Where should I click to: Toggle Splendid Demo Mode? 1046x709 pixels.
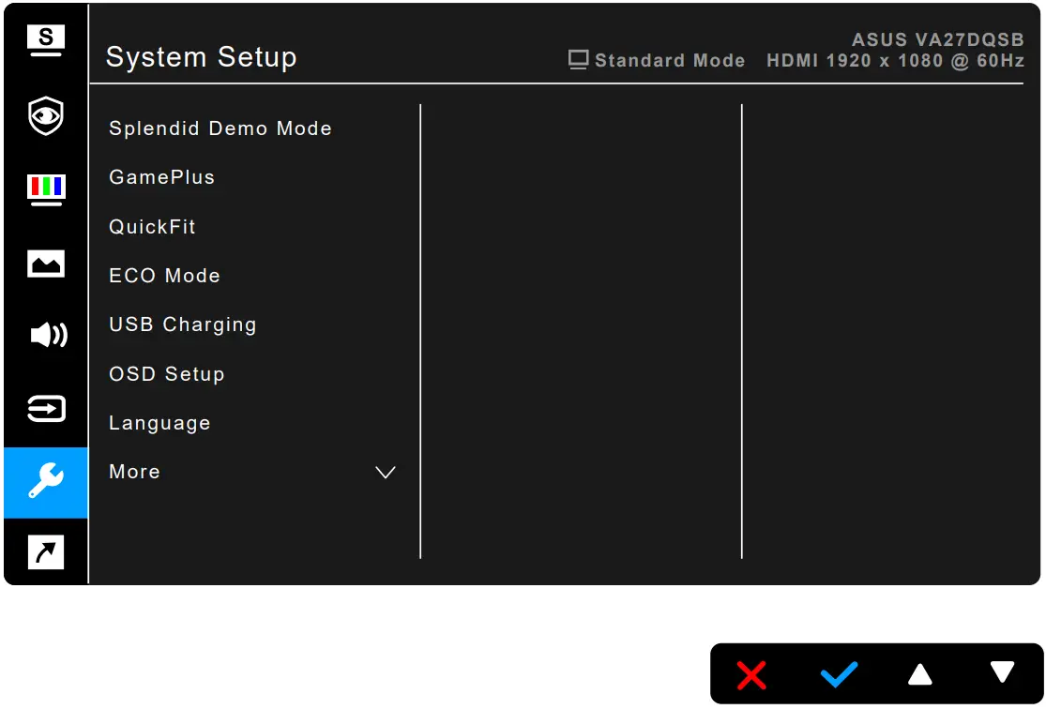[x=220, y=128]
